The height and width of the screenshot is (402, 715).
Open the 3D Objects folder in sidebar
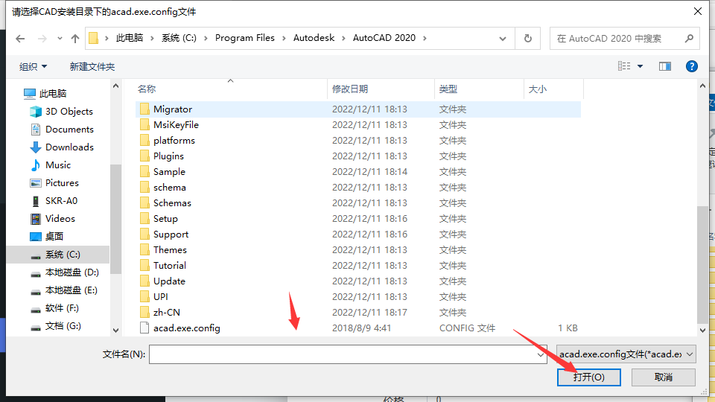[69, 112]
